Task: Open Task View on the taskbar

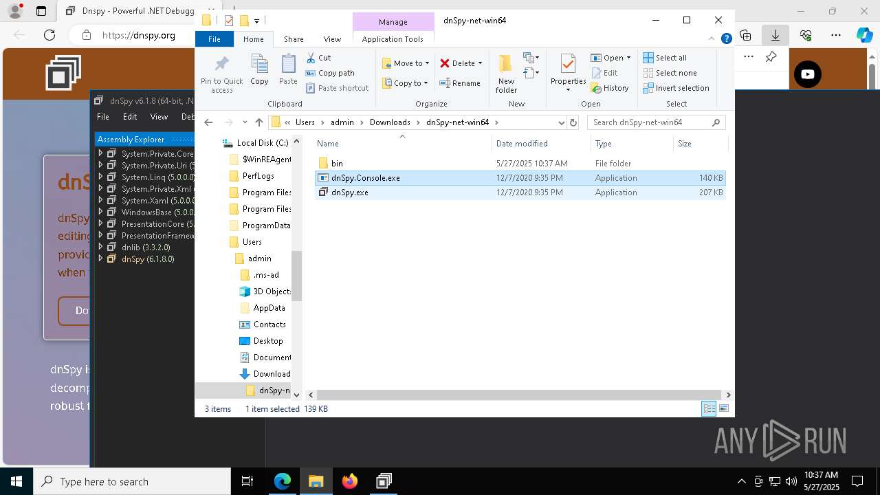Action: click(x=247, y=481)
